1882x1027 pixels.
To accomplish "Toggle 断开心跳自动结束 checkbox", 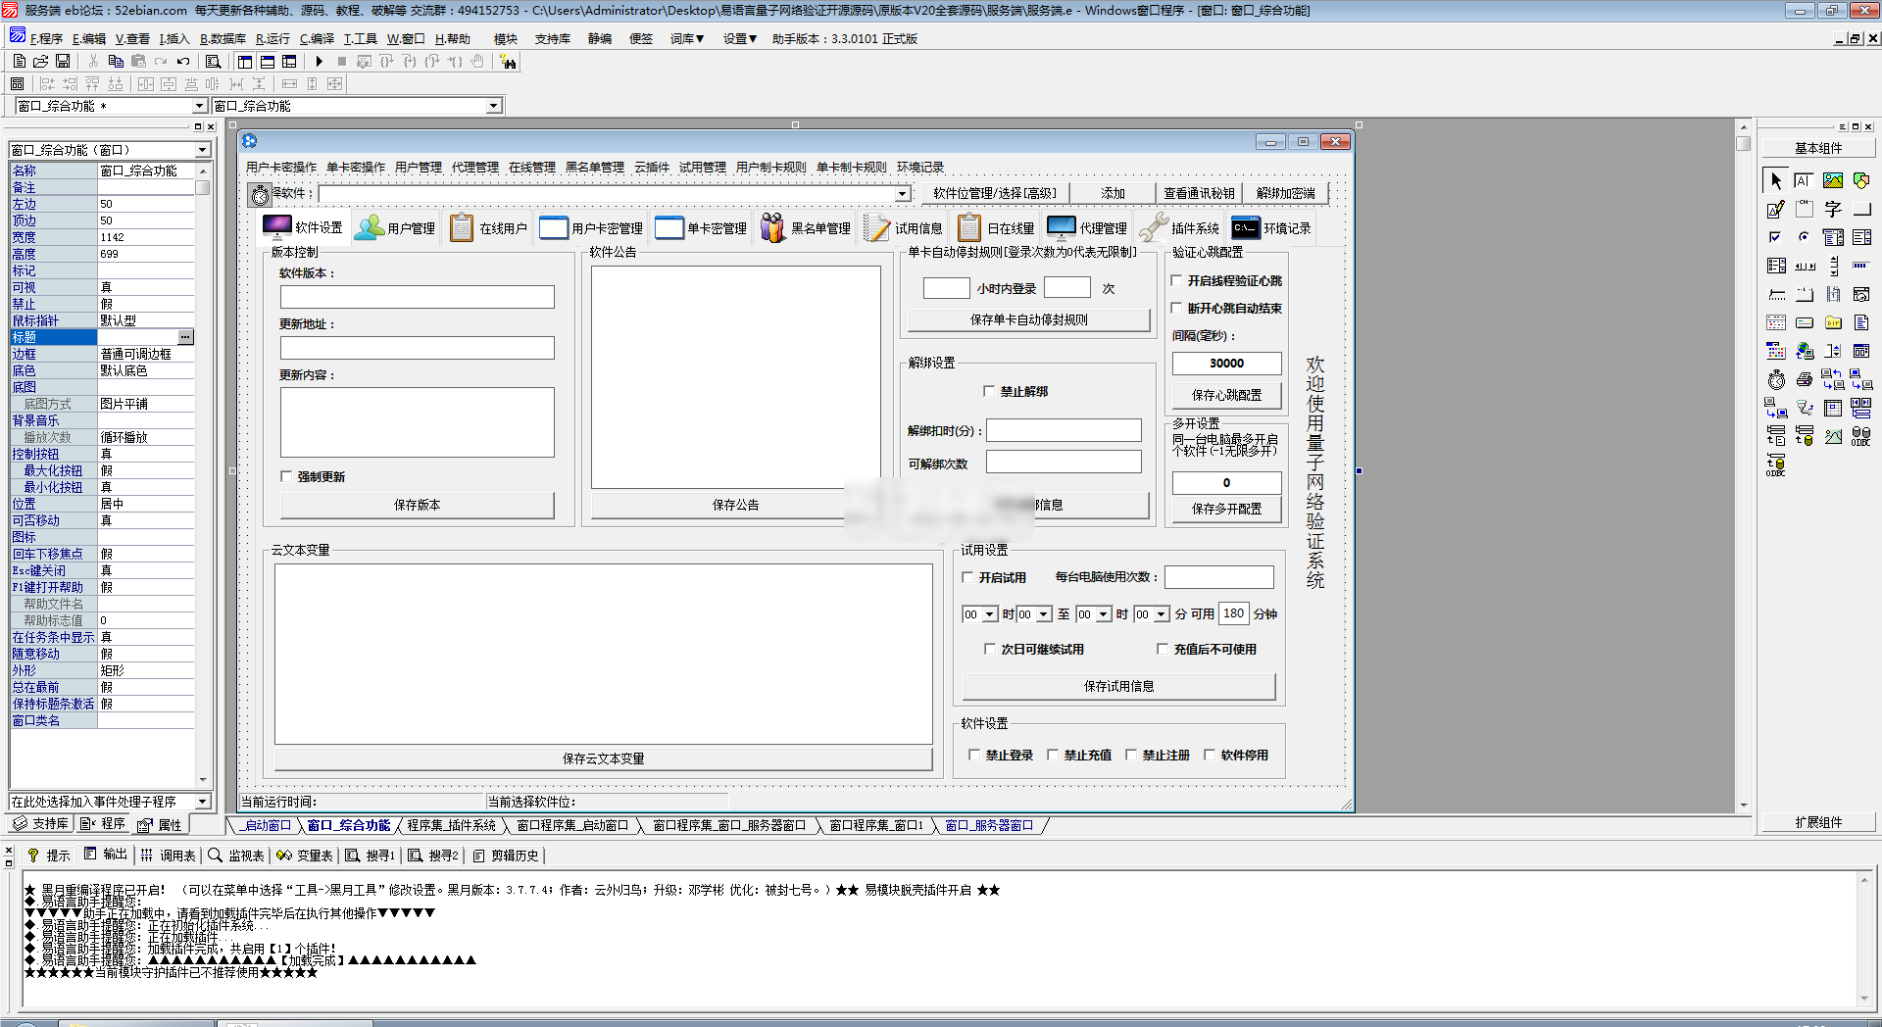I will coord(1177,308).
